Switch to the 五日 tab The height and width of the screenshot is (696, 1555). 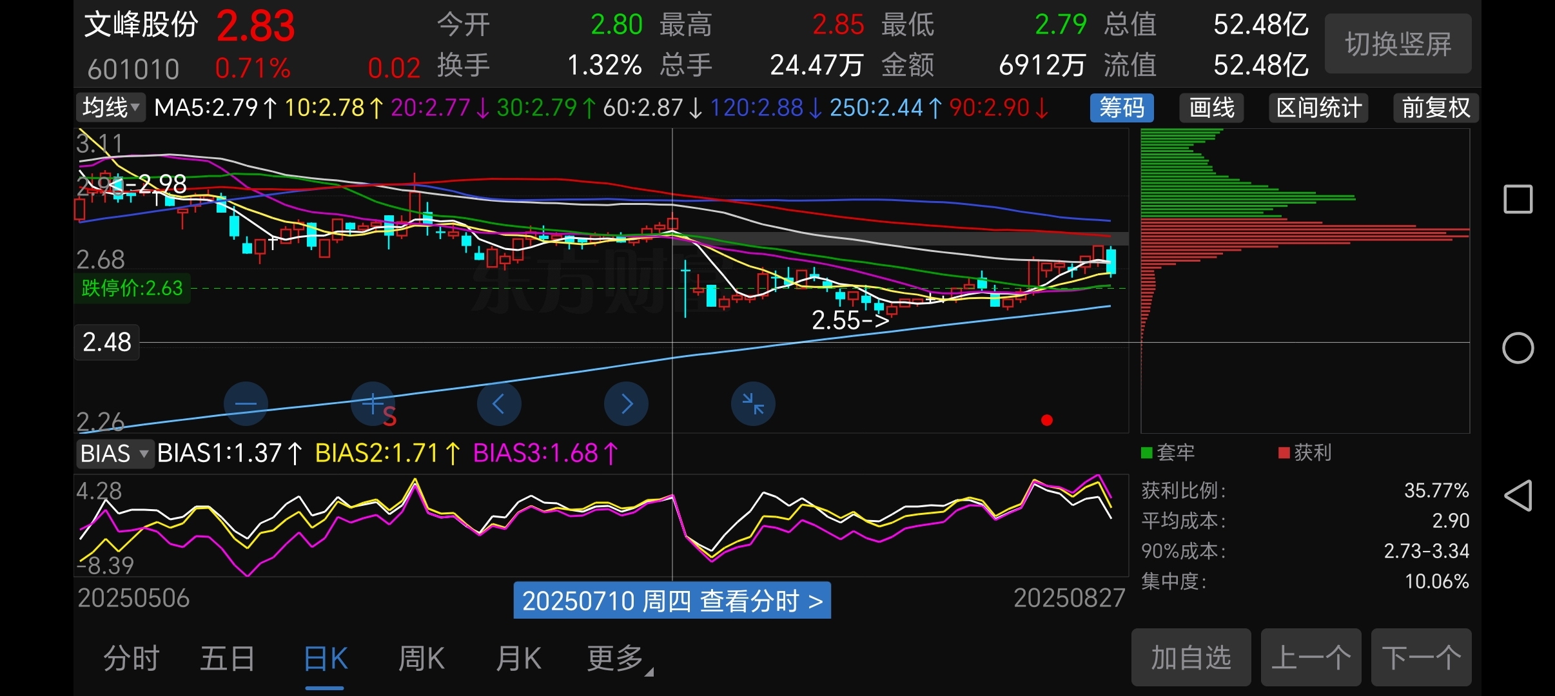228,659
